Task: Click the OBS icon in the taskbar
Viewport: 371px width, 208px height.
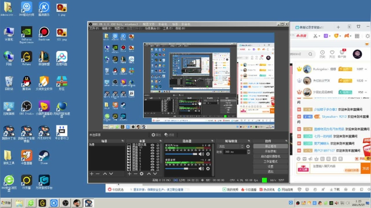Action: coord(65,203)
